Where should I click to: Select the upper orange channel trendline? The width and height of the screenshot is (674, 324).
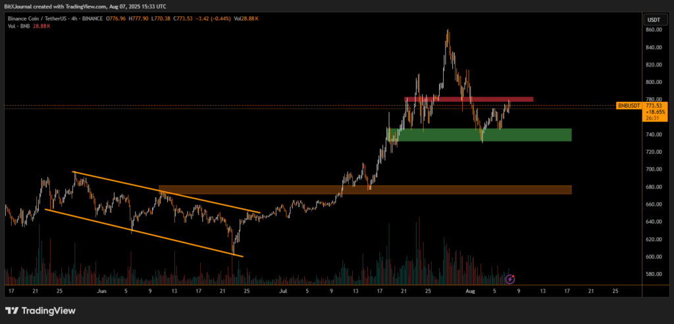(165, 191)
